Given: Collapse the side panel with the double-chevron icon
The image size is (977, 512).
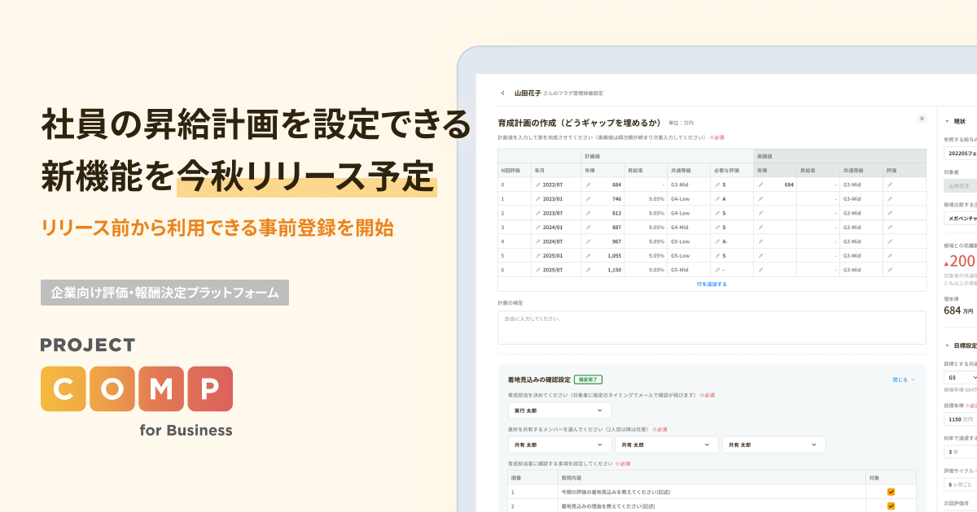Looking at the screenshot, I should pyautogui.click(x=922, y=119).
